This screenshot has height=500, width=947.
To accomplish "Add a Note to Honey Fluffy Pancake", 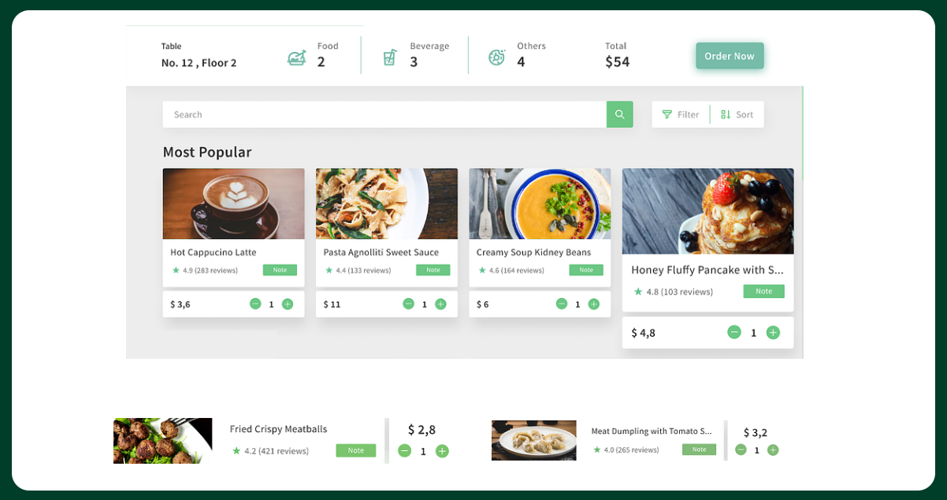I will click(763, 291).
